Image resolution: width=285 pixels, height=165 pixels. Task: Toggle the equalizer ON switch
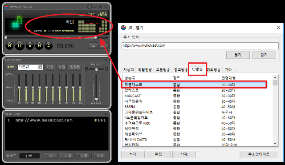tap(11, 67)
